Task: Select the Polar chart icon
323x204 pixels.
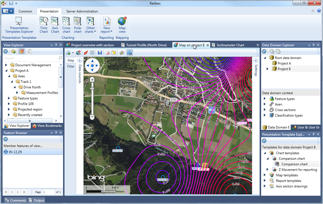Action: 77,24
